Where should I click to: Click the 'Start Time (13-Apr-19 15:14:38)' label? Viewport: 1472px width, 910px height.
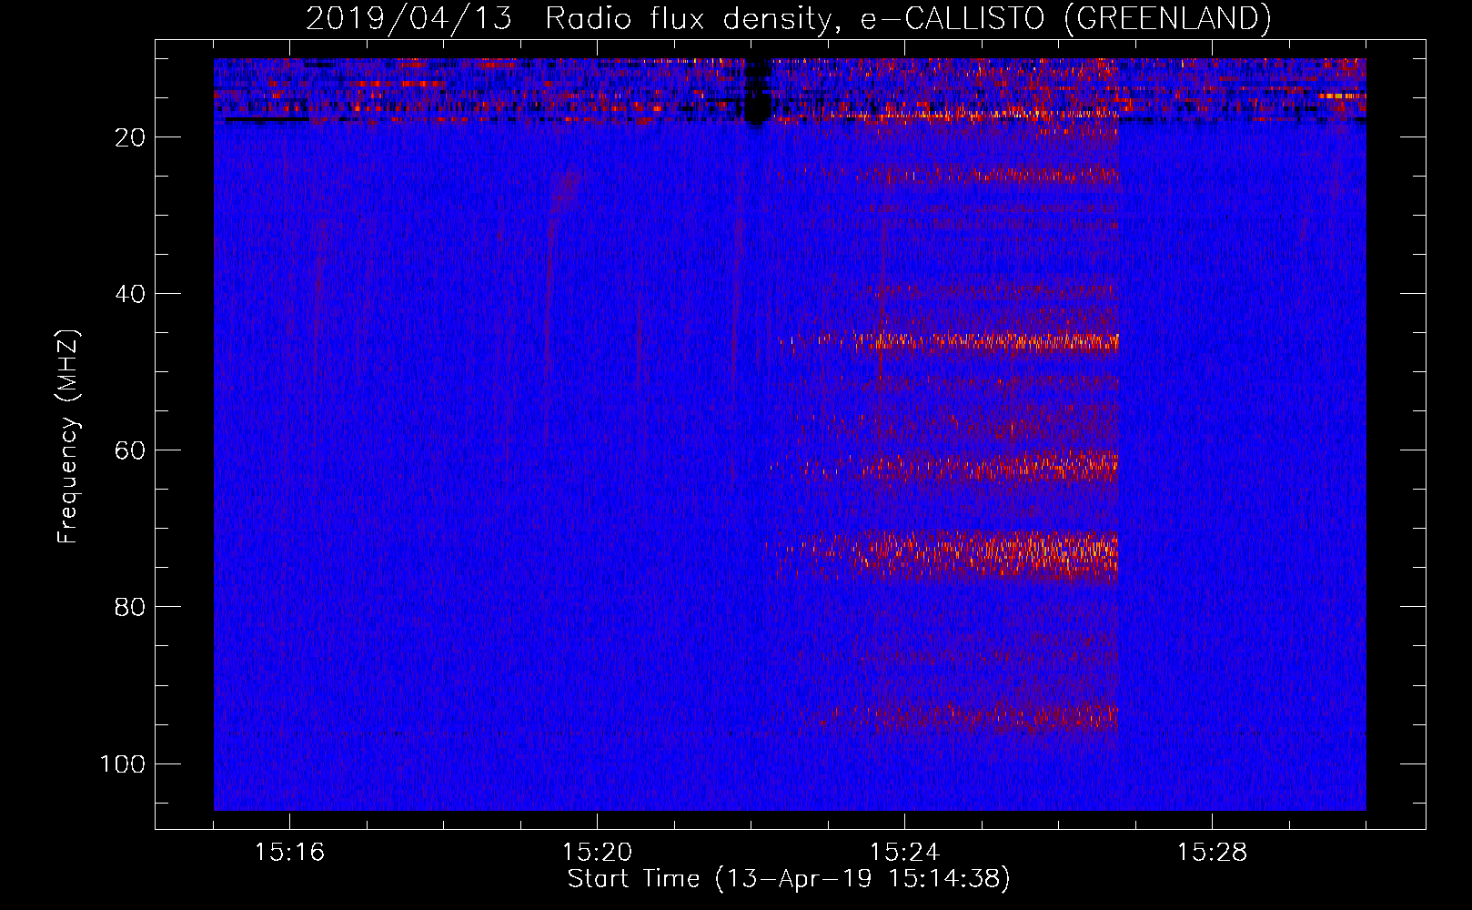789,879
